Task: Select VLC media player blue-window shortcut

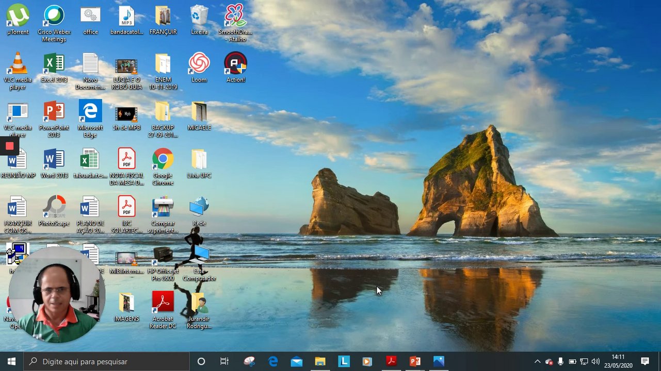Action: coord(18,119)
